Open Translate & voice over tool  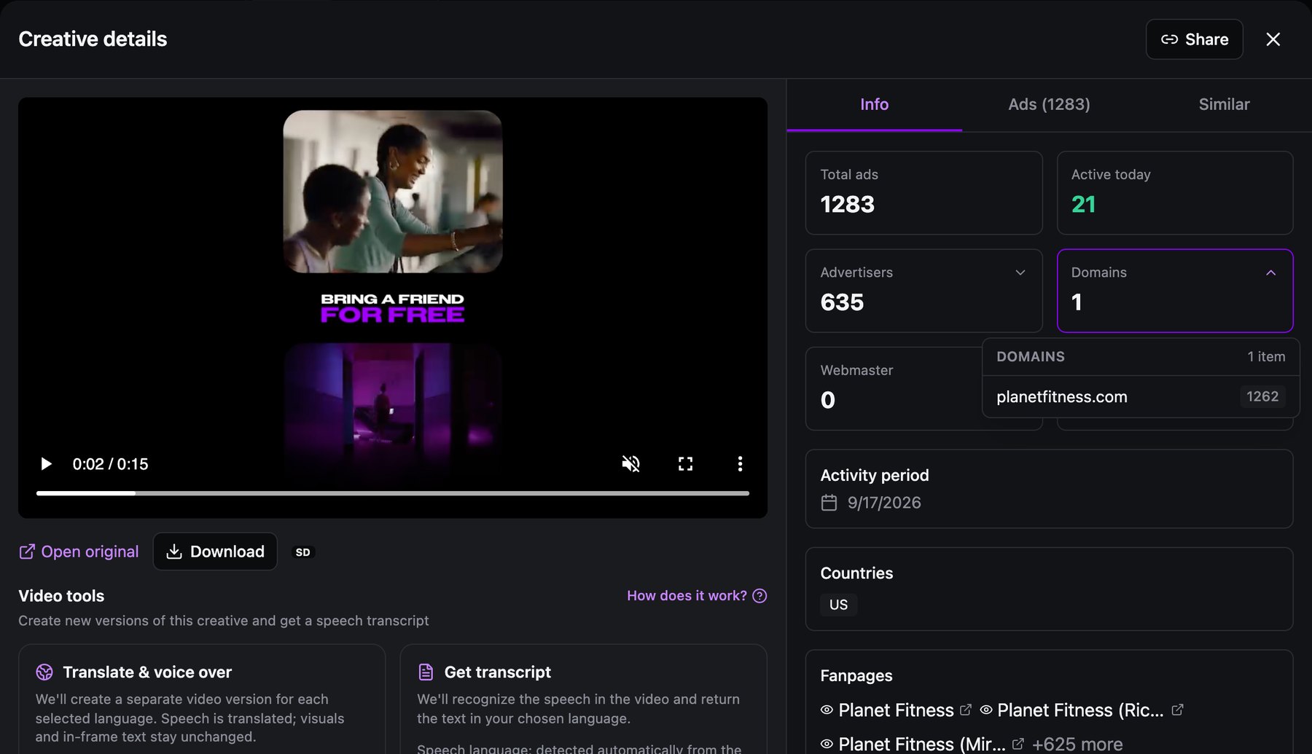202,699
